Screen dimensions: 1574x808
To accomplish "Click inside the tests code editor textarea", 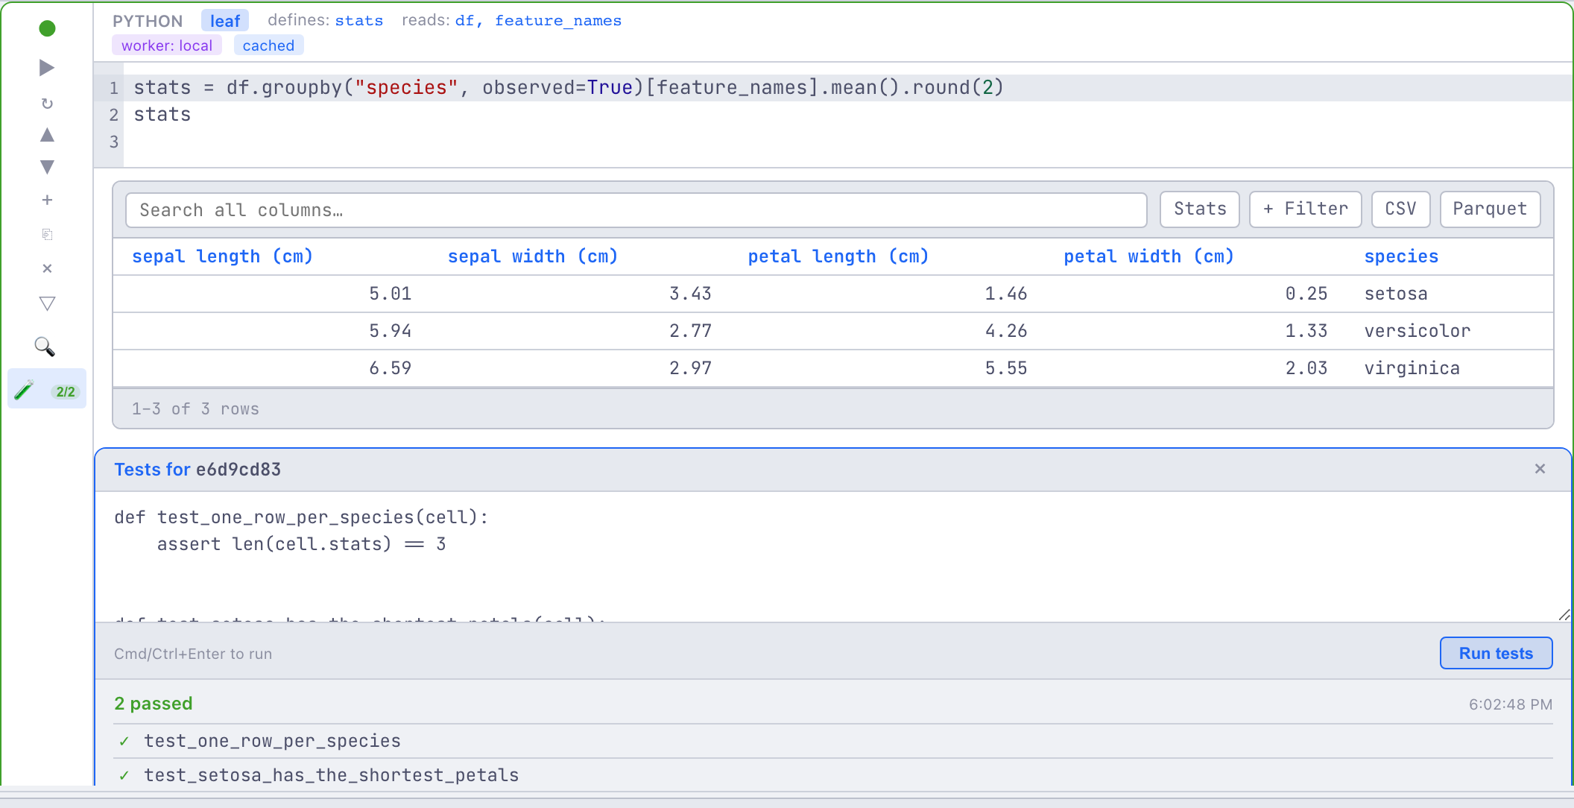I will [833, 557].
